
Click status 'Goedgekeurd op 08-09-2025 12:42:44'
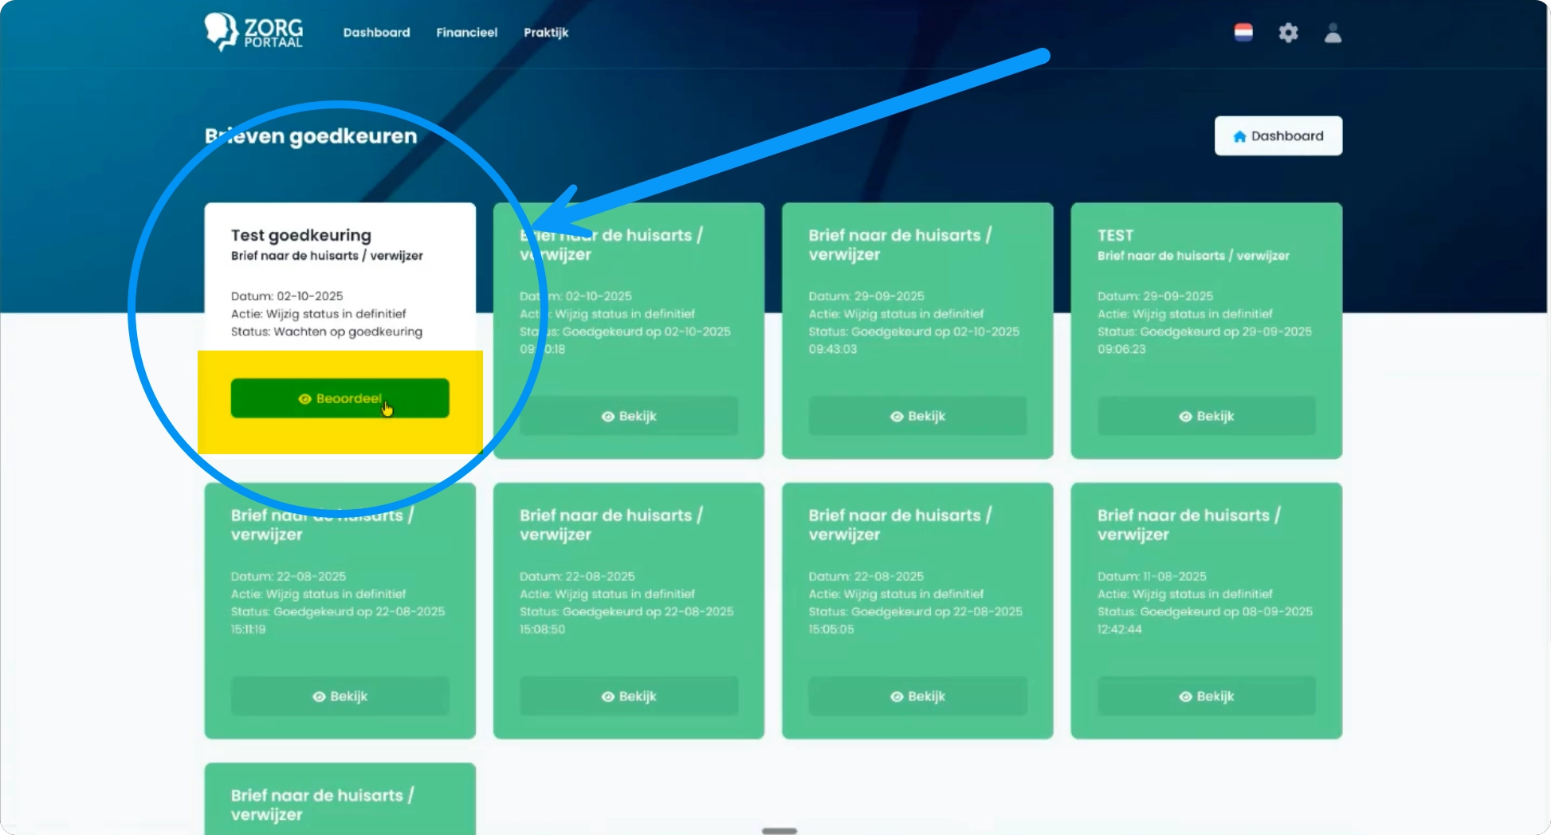pyautogui.click(x=1205, y=620)
